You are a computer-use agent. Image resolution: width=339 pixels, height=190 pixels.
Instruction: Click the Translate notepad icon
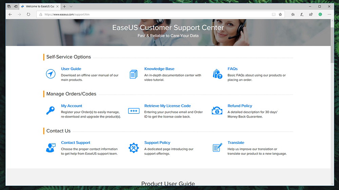point(217,147)
